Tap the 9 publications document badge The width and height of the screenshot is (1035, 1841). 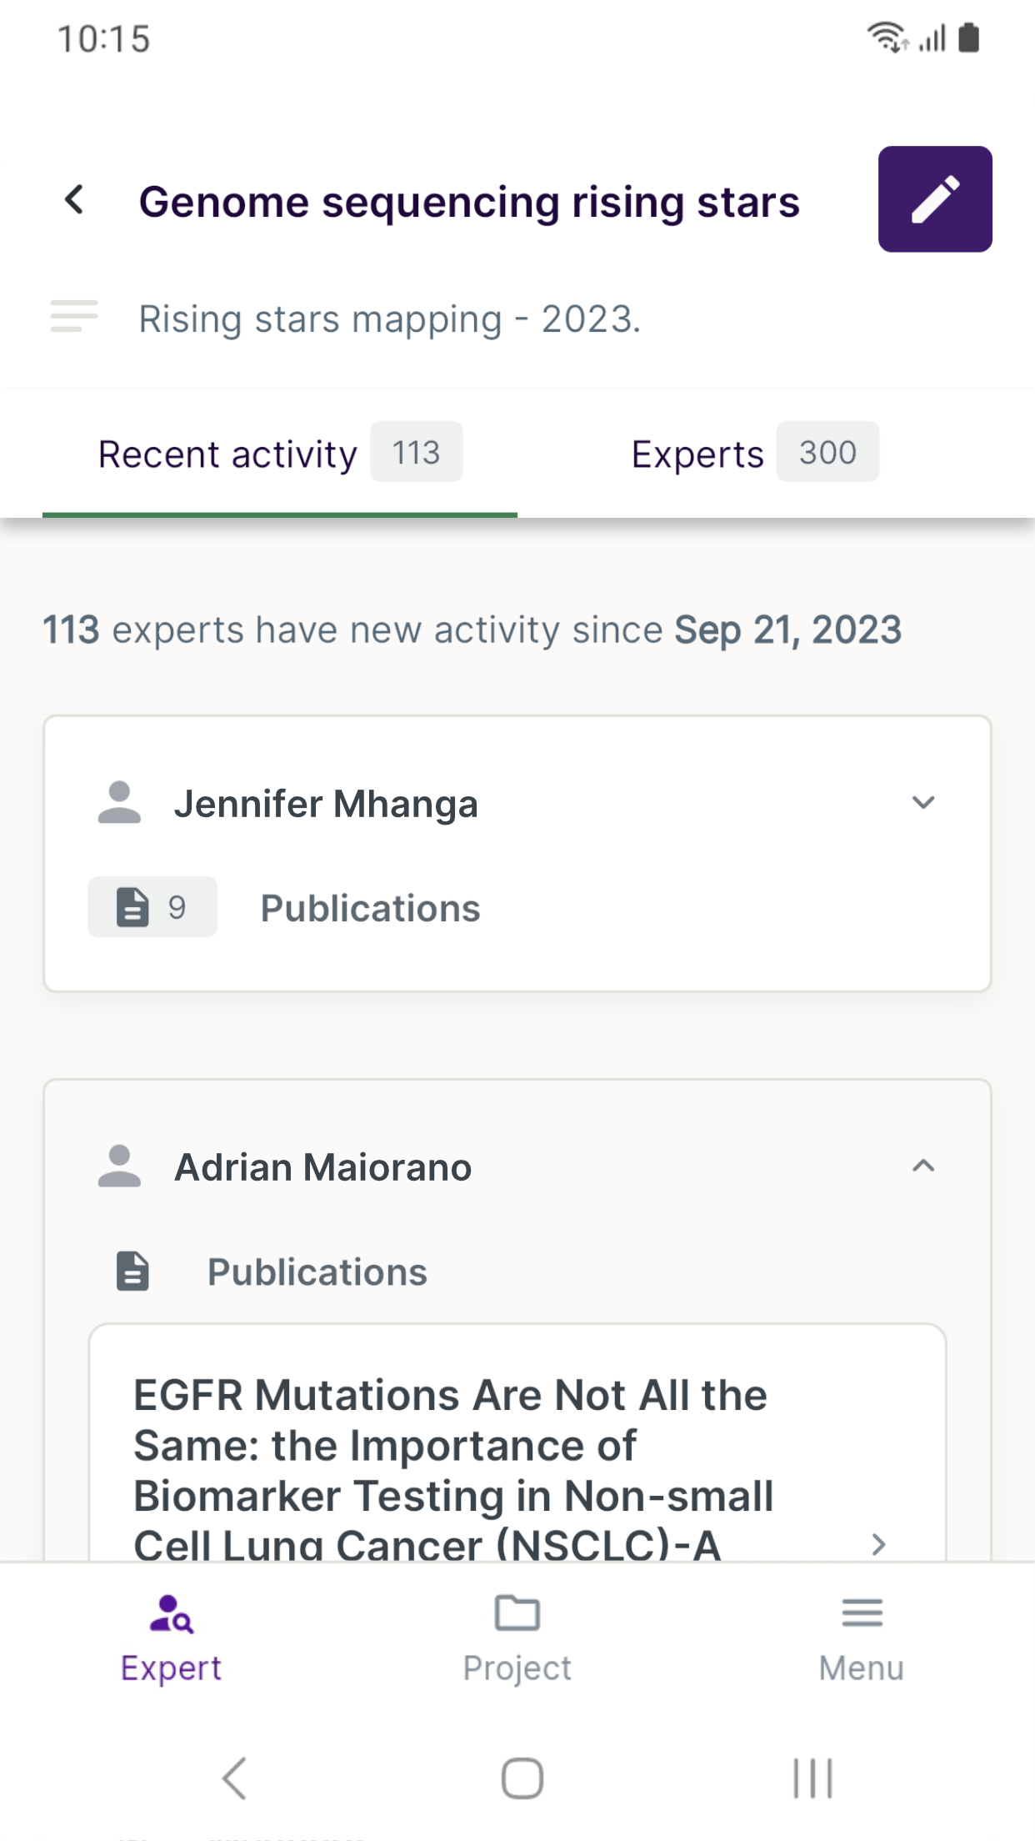[152, 906]
